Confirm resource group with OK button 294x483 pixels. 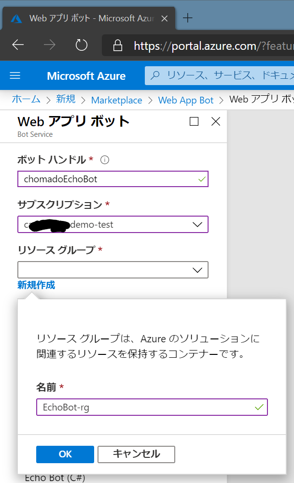tap(65, 454)
